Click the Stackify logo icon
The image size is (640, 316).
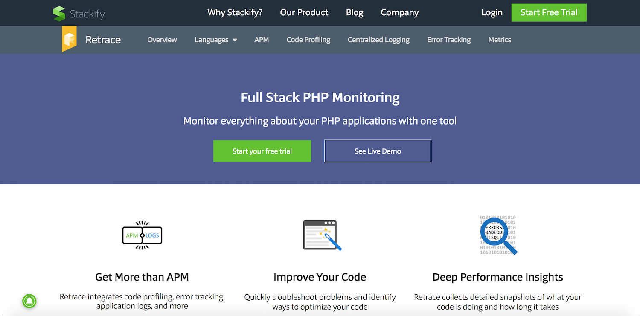[59, 13]
